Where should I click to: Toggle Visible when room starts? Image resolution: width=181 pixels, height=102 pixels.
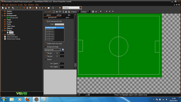(x=46, y=43)
